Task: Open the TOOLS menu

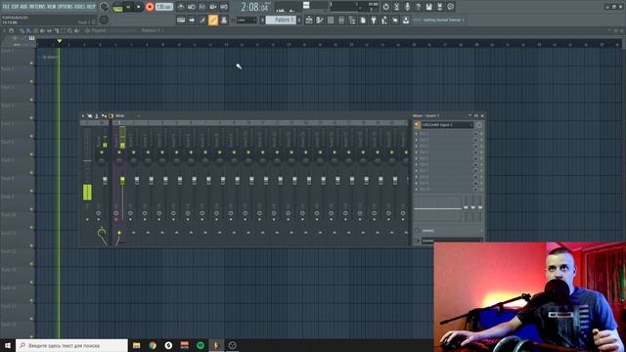Action: coord(79,7)
